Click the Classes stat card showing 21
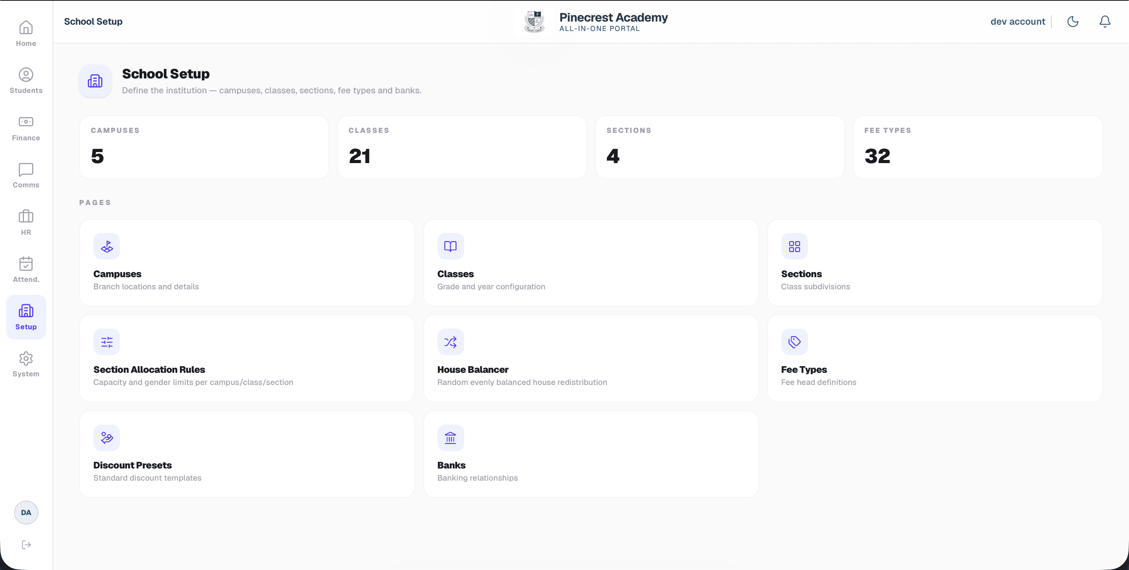 click(461, 147)
